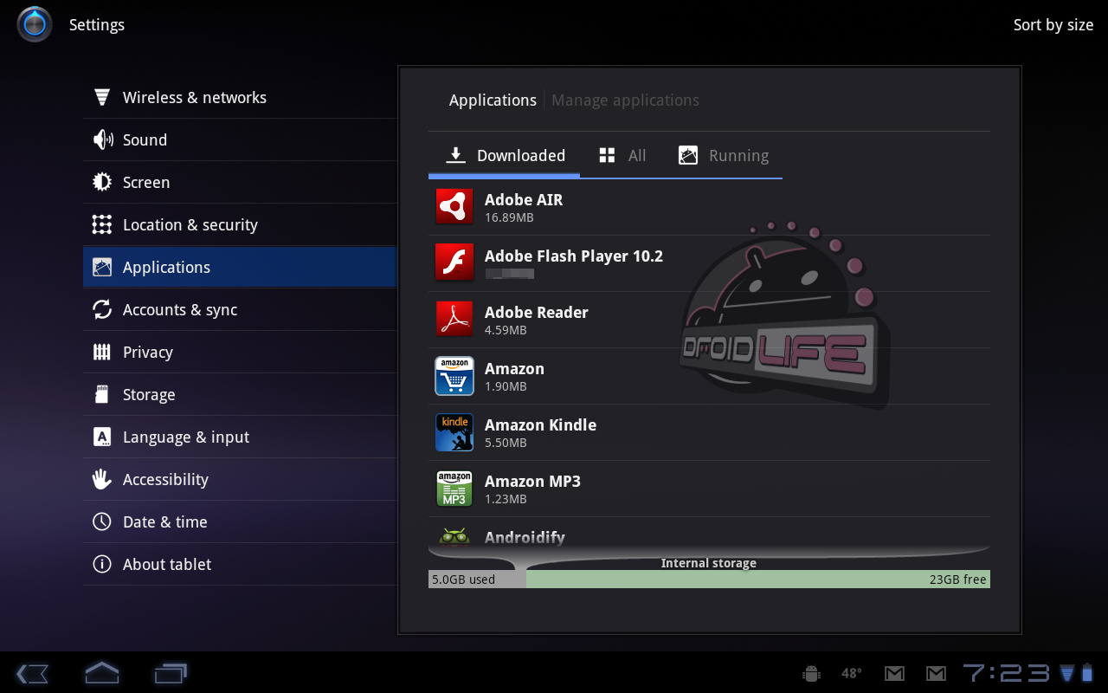Open the recent apps switcher
The height and width of the screenshot is (693, 1108).
pyautogui.click(x=171, y=673)
